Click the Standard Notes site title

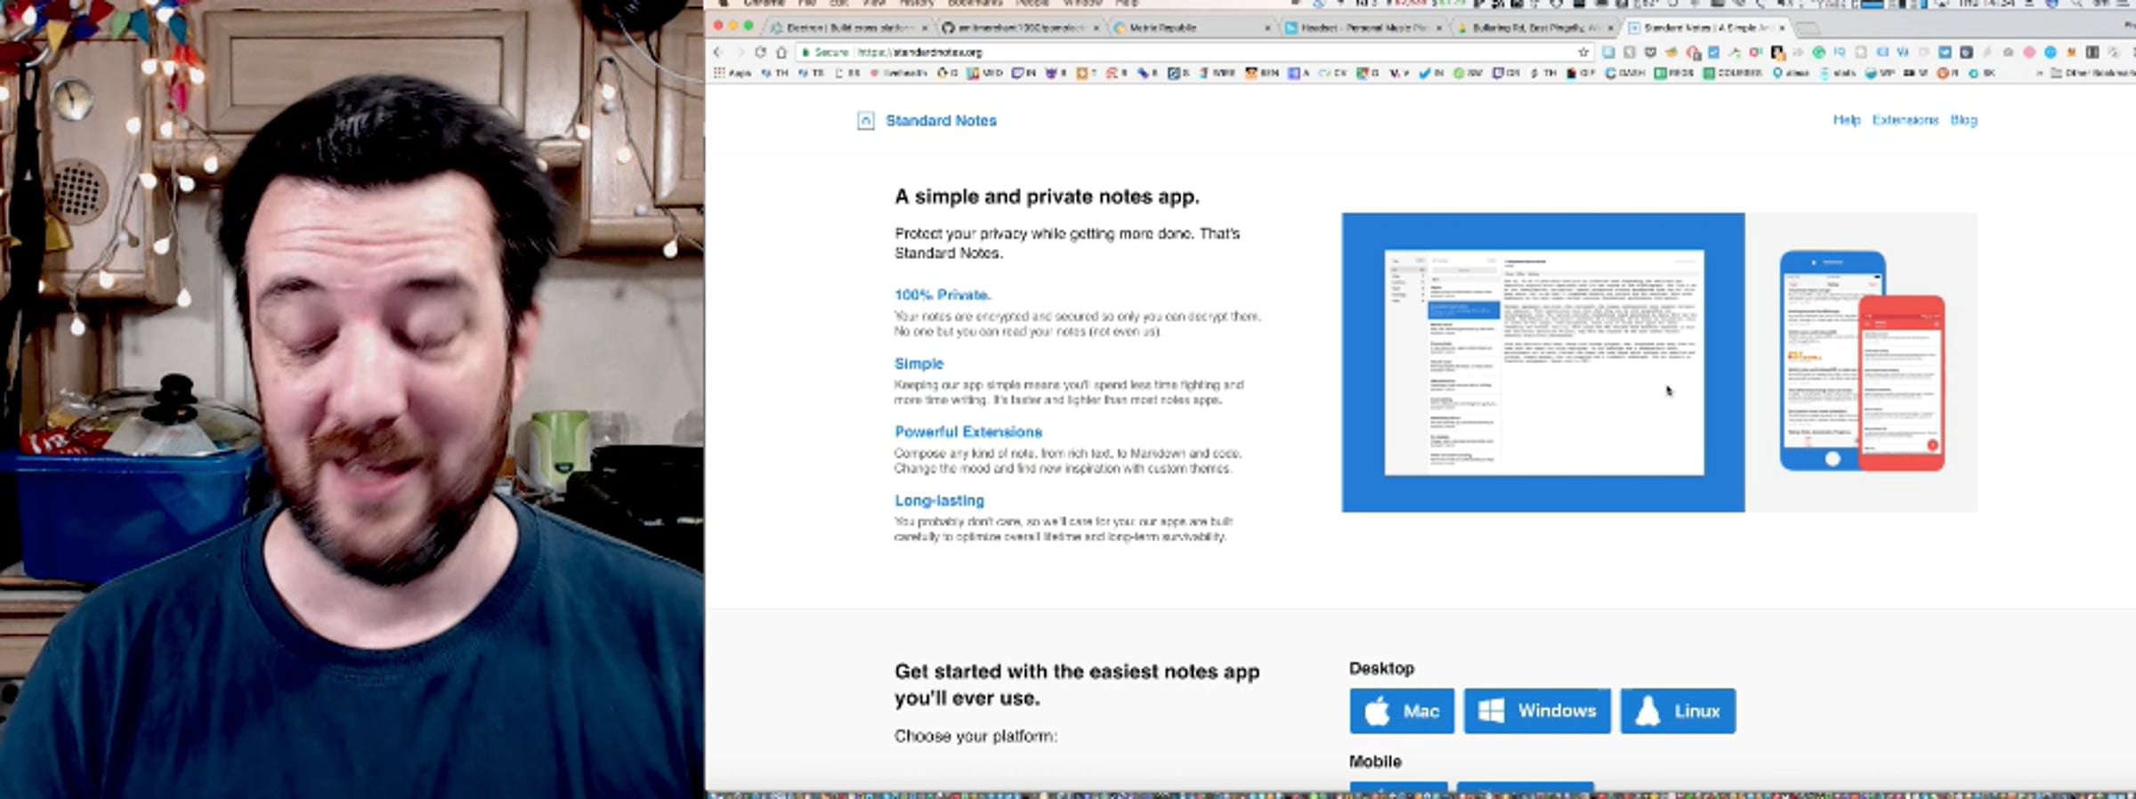click(941, 120)
